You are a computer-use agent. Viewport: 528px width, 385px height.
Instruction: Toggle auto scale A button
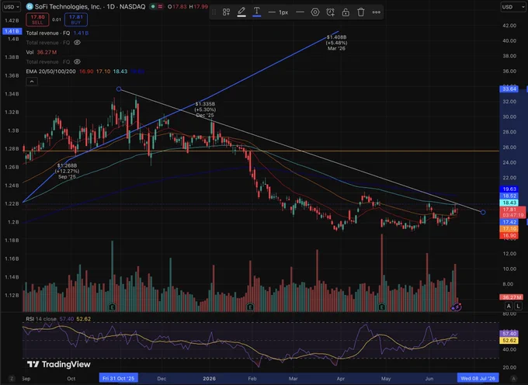click(x=509, y=306)
